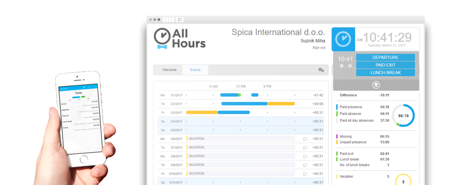Click the +00:59 balance value
Screen dimensions: 458x185
click(318, 104)
